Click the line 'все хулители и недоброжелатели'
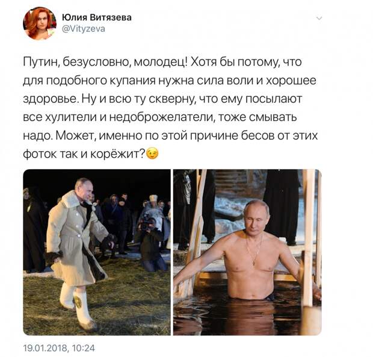Image resolution: width=373 pixels, height=357 pixels. coord(160,117)
